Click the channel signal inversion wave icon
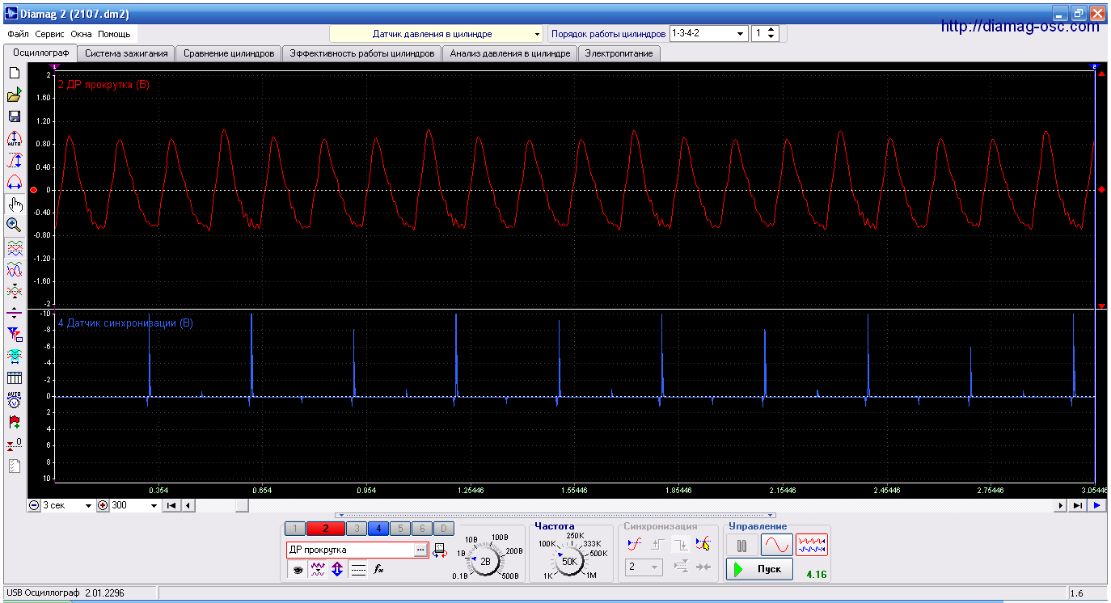 [318, 569]
